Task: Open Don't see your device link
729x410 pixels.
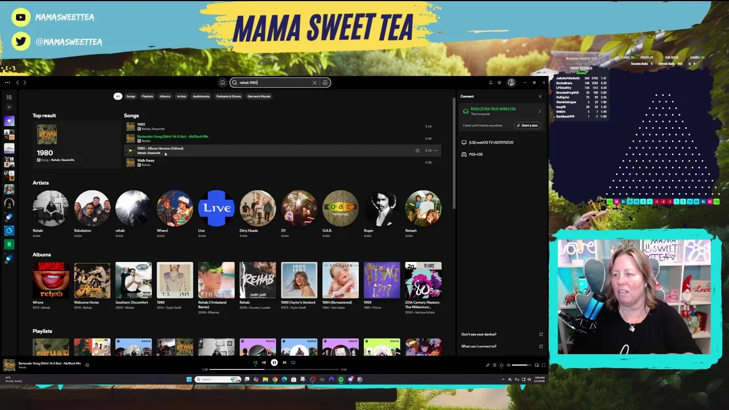Action: click(502, 334)
